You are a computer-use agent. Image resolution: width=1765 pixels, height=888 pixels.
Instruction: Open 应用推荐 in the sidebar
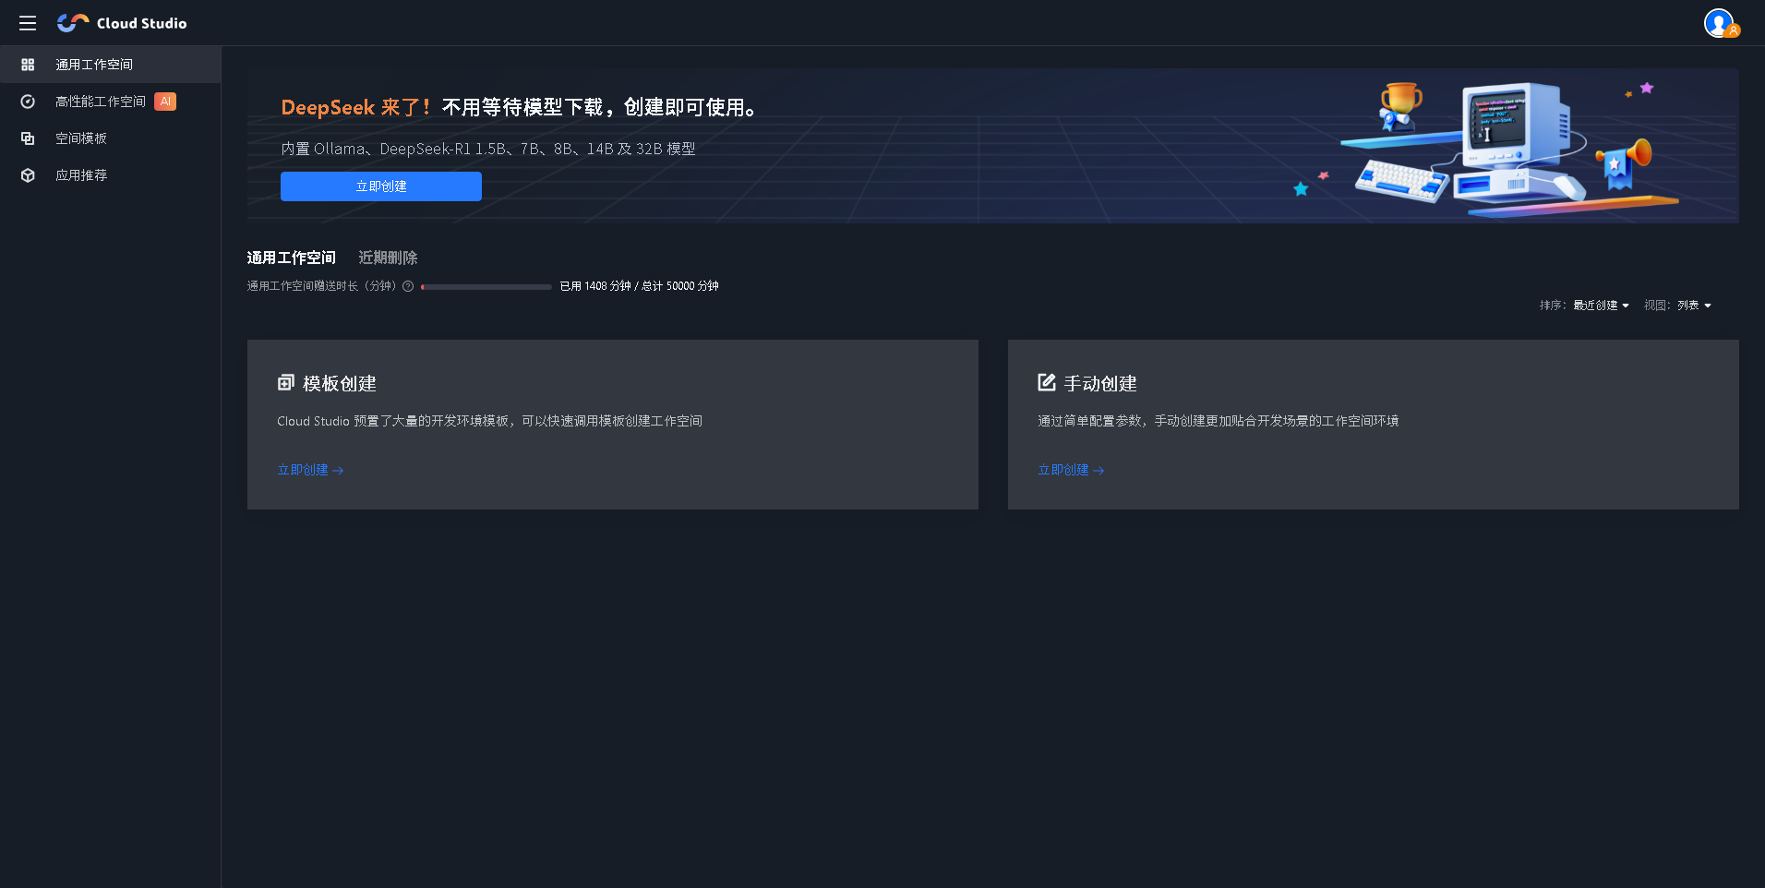coord(111,175)
